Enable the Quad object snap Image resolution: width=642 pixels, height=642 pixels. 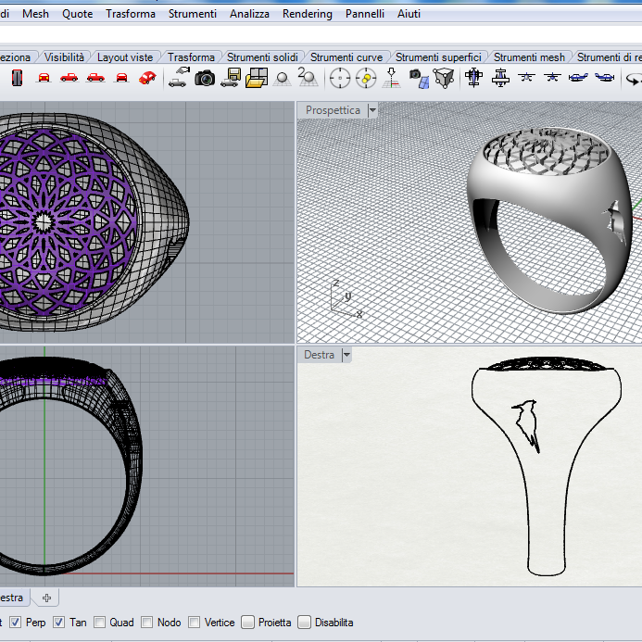click(100, 623)
